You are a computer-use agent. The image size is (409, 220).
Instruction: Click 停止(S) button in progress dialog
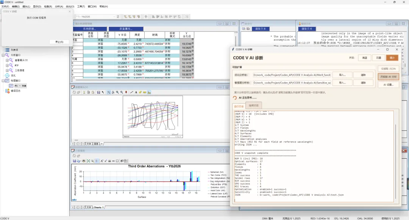point(59,42)
